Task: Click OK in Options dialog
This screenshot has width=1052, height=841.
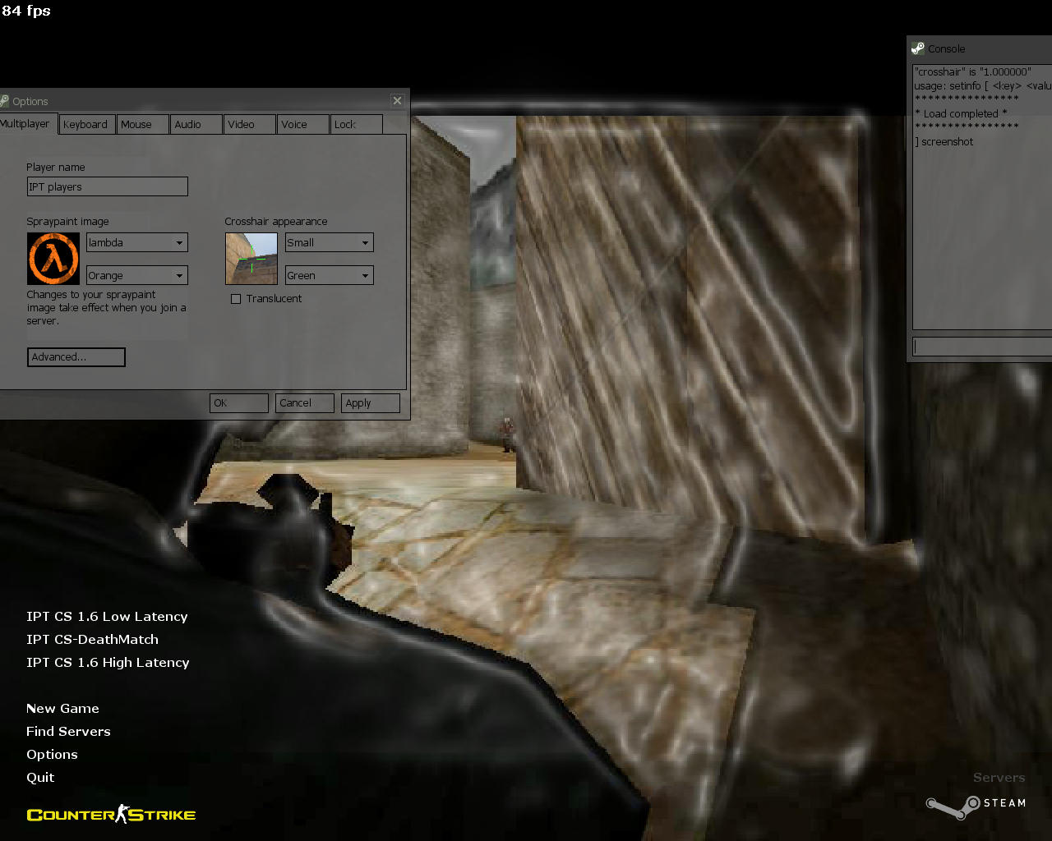Action: [239, 403]
